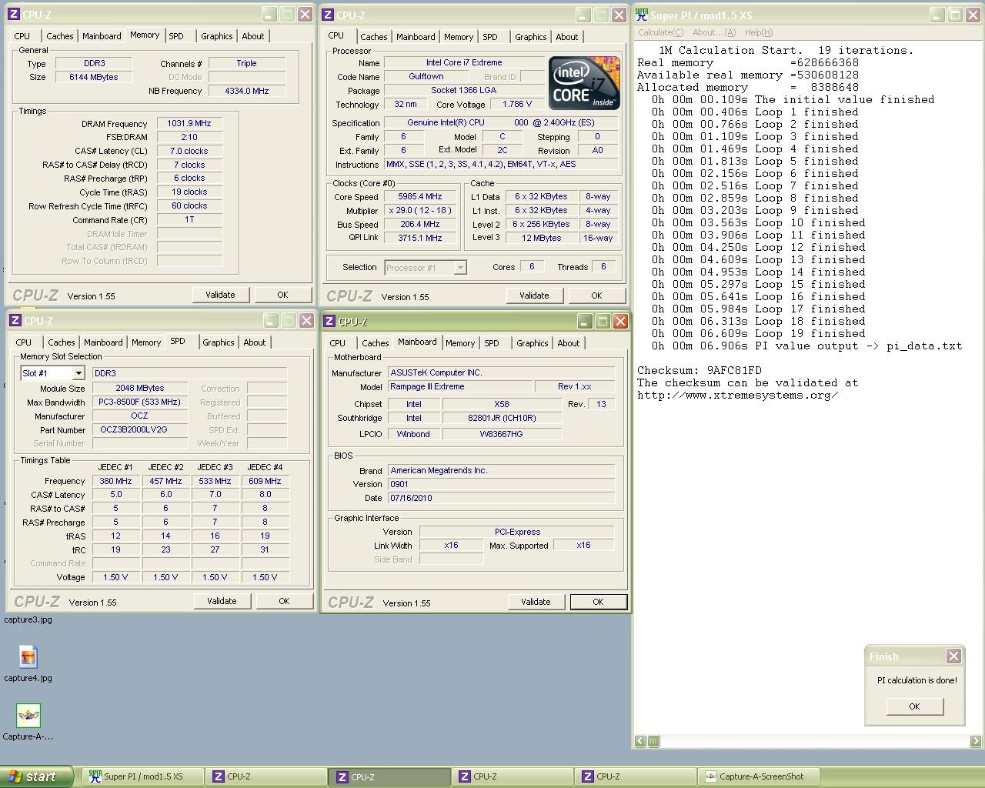The width and height of the screenshot is (985, 788).
Task: Click Validate in CPU-Z Memory window
Action: pyautogui.click(x=220, y=295)
